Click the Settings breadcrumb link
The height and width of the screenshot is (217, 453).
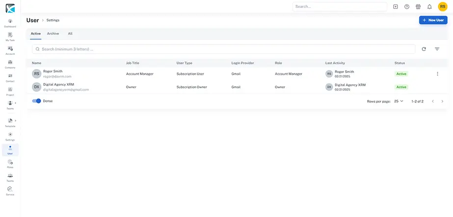click(x=53, y=20)
